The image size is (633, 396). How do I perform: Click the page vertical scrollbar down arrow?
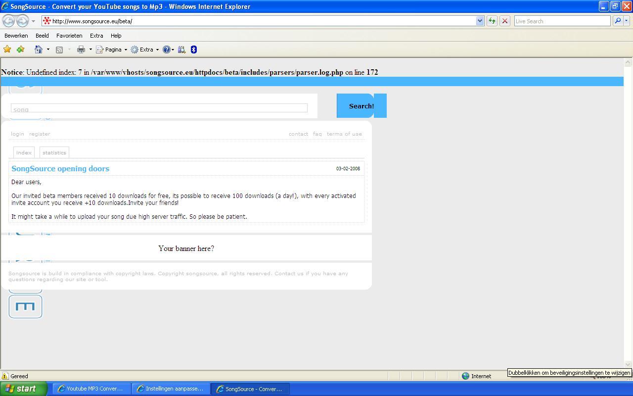point(628,365)
